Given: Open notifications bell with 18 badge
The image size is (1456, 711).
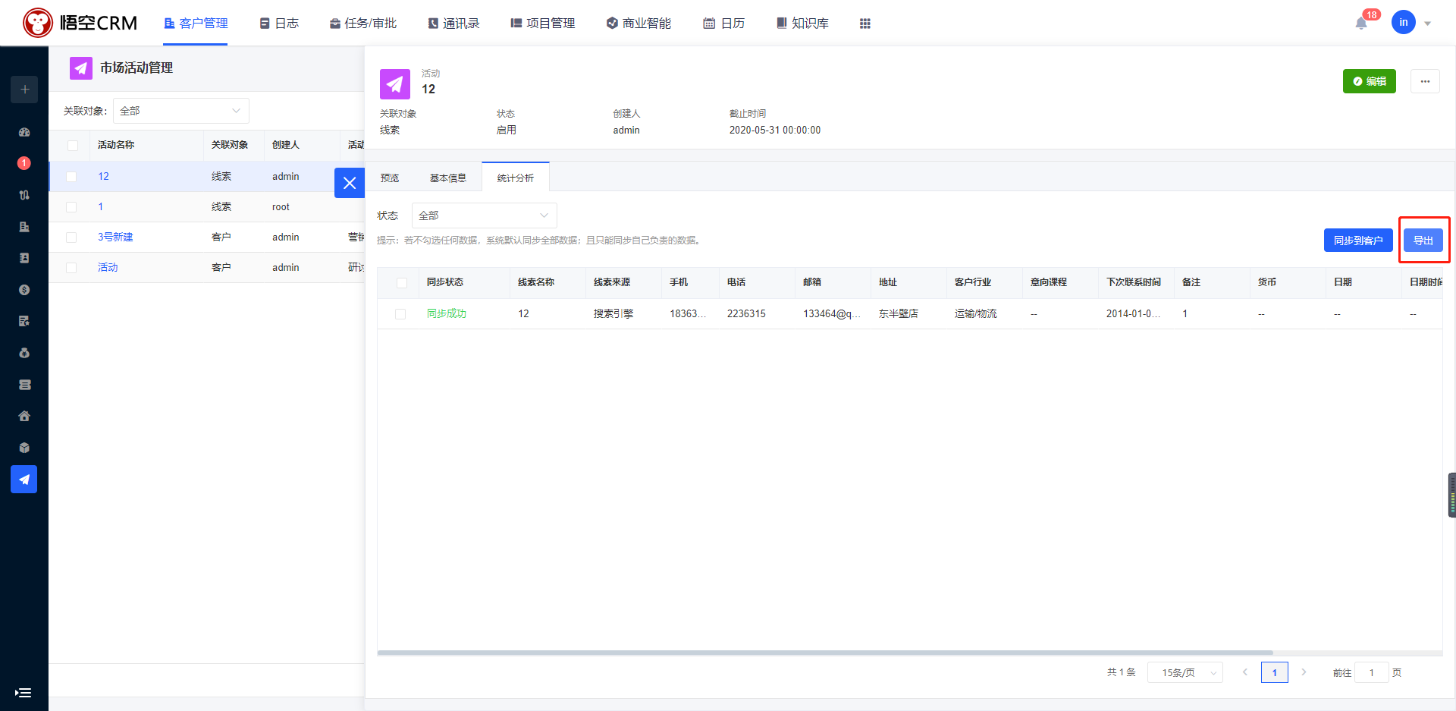Looking at the screenshot, I should (1361, 24).
